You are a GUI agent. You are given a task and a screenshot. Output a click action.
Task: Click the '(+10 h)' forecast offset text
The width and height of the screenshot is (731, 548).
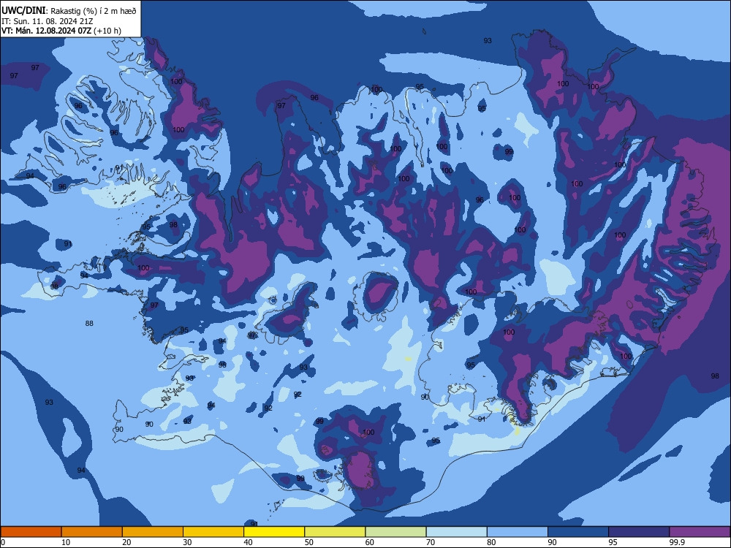click(107, 31)
